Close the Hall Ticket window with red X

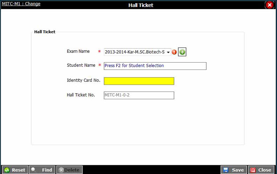click(270, 5)
